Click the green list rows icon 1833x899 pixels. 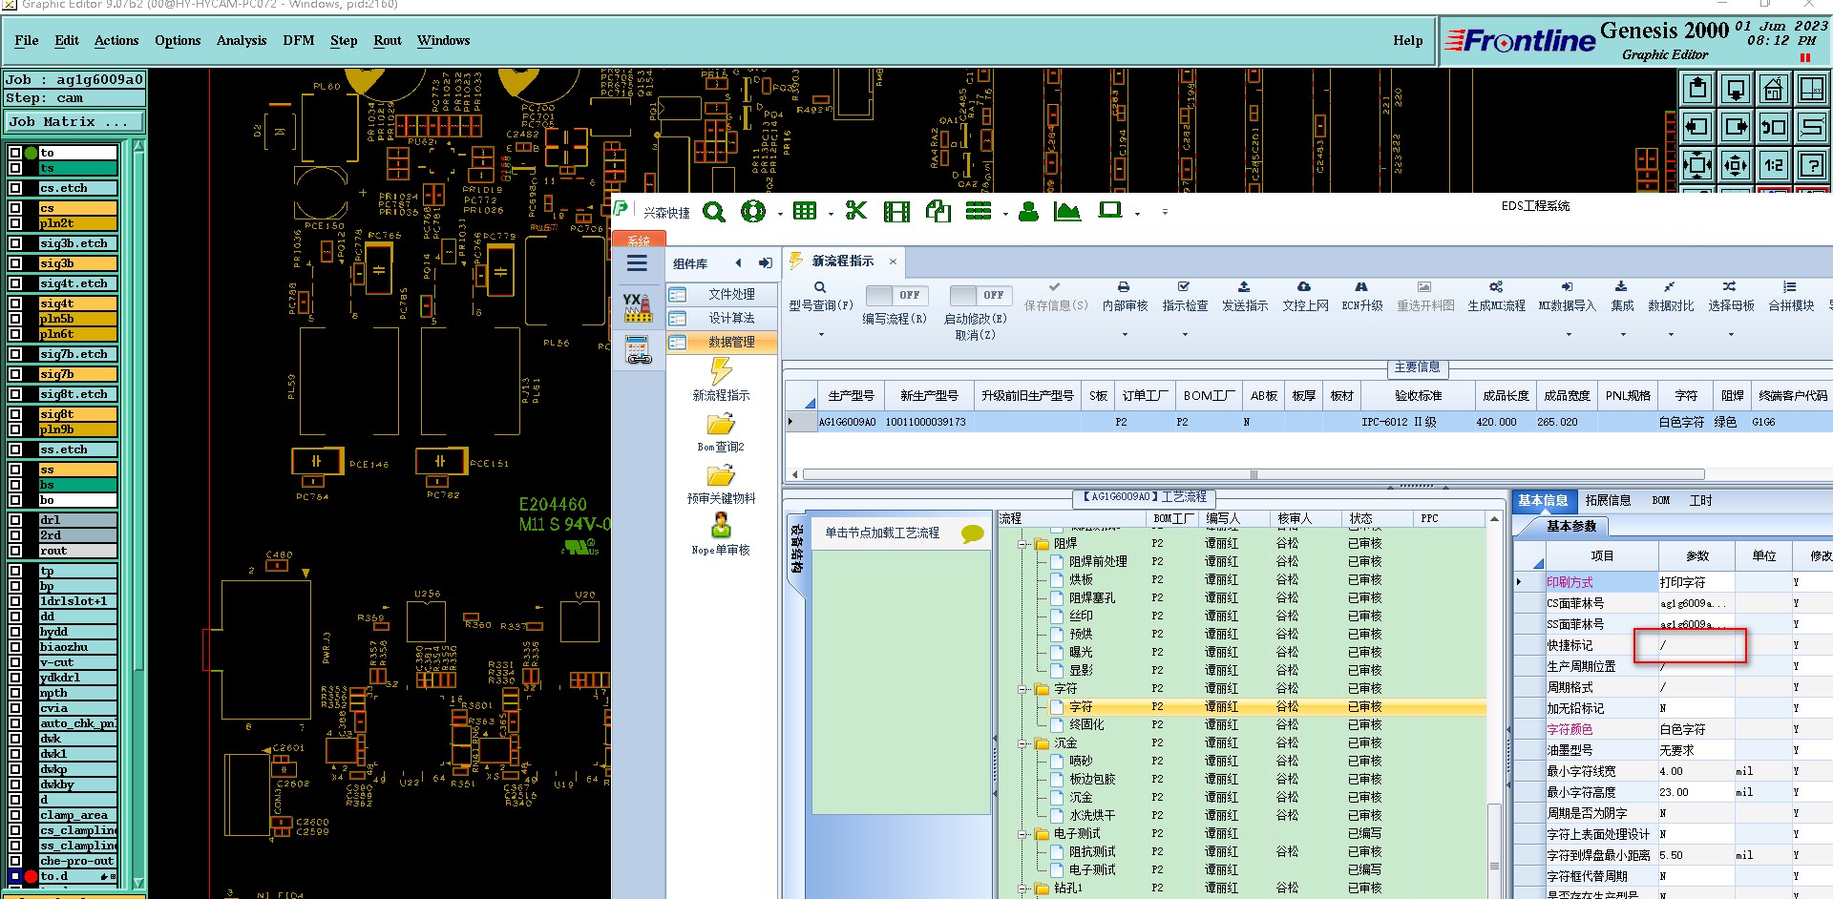[979, 211]
